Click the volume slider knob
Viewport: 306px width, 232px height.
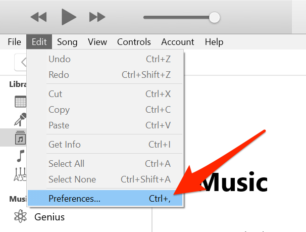coord(215,17)
